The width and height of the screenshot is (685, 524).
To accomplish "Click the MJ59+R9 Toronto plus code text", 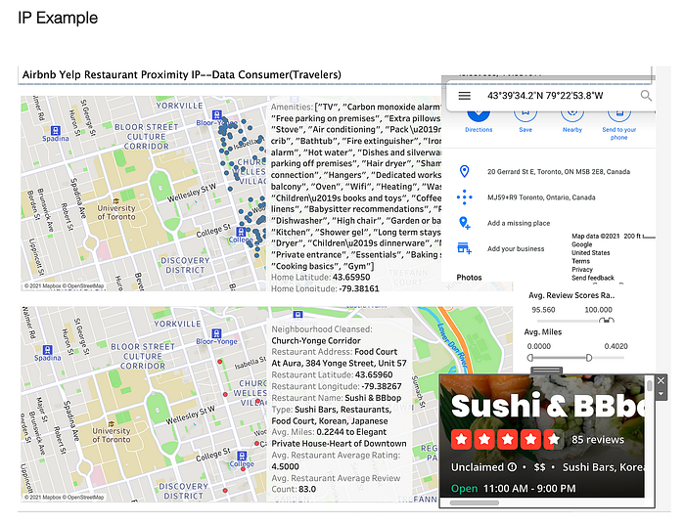I will tap(541, 197).
